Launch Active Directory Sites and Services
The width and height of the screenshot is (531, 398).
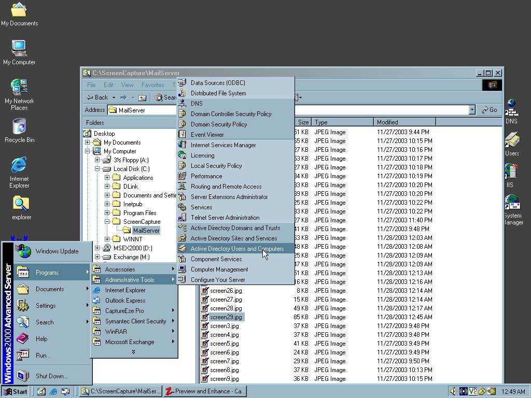[236, 238]
